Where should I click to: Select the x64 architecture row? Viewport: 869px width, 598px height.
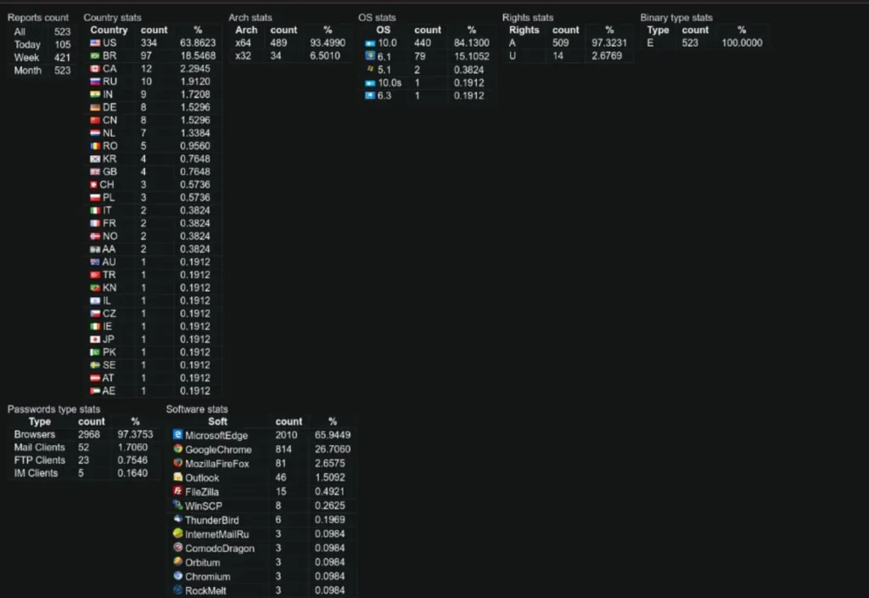click(x=290, y=42)
